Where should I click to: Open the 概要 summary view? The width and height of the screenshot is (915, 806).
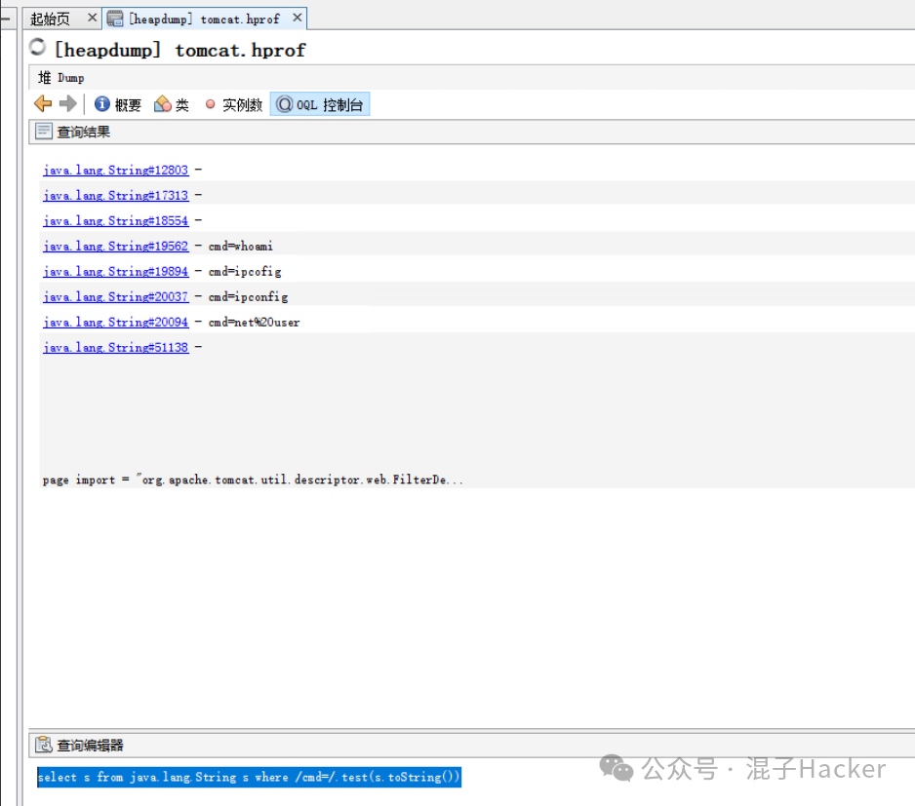(x=118, y=104)
